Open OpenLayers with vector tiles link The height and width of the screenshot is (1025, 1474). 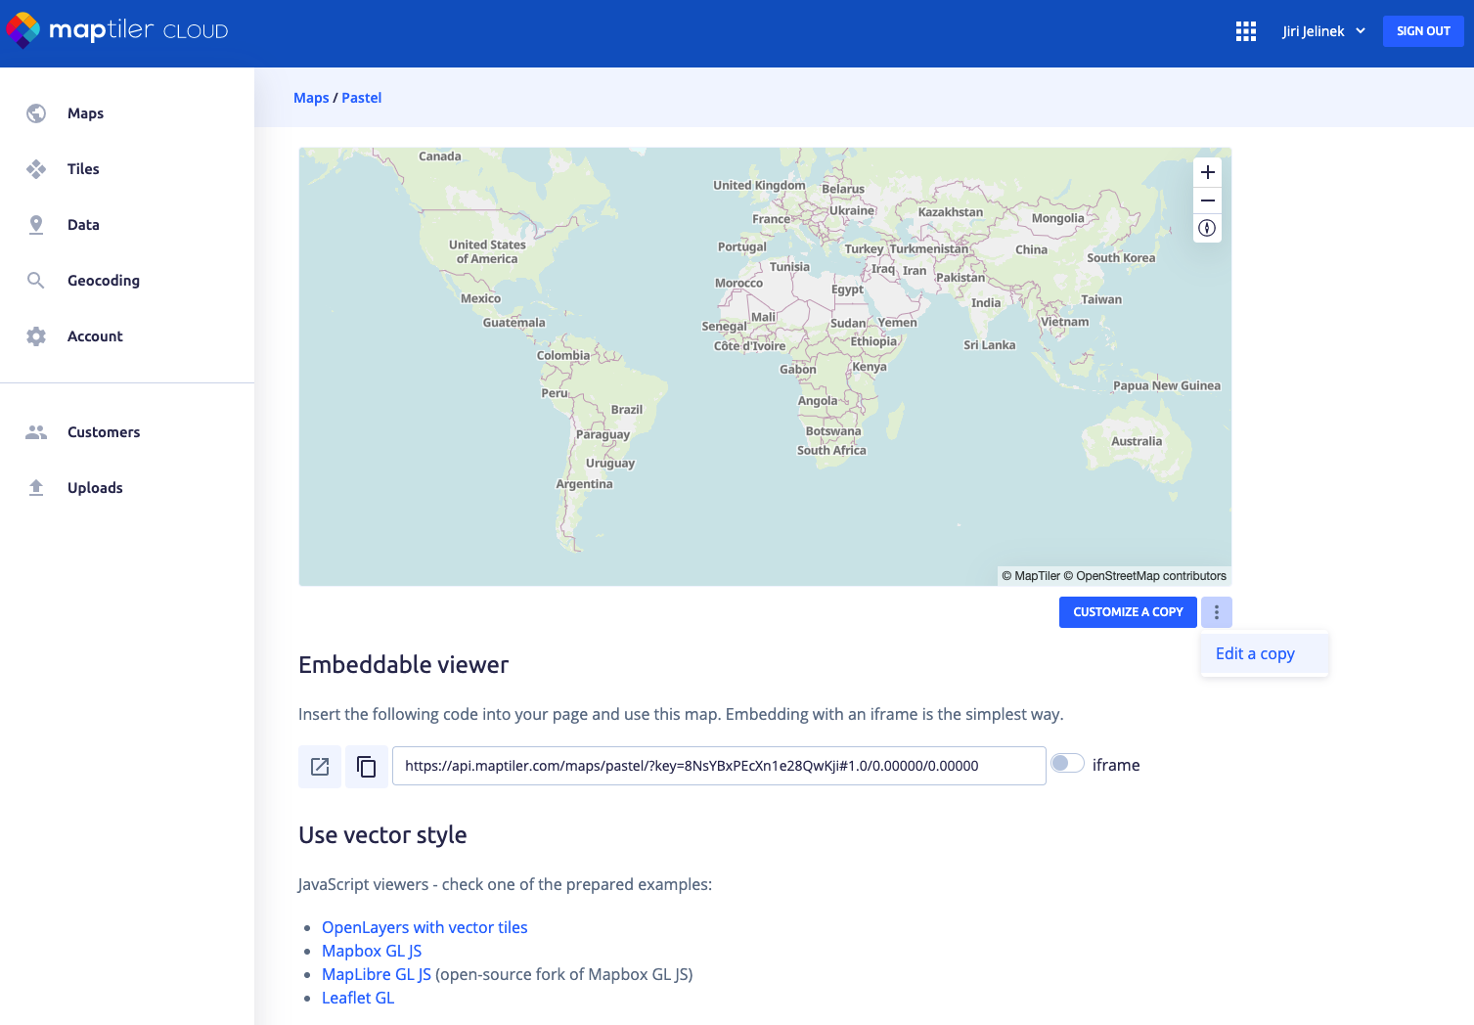[424, 927]
